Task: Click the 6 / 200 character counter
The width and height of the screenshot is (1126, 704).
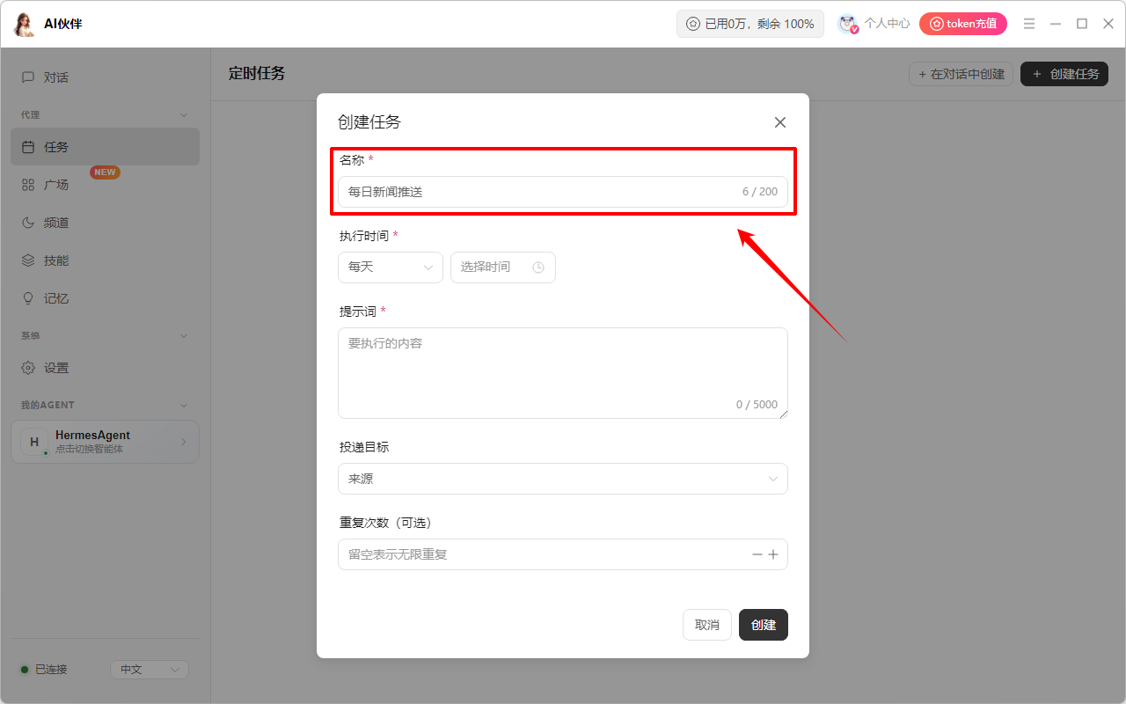Action: click(x=760, y=192)
